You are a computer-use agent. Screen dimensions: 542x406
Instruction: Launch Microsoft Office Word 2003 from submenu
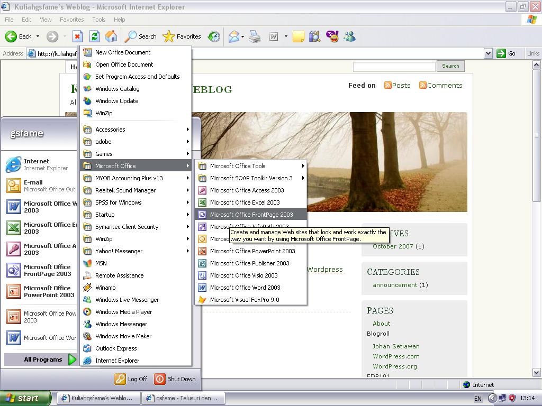(x=250, y=287)
